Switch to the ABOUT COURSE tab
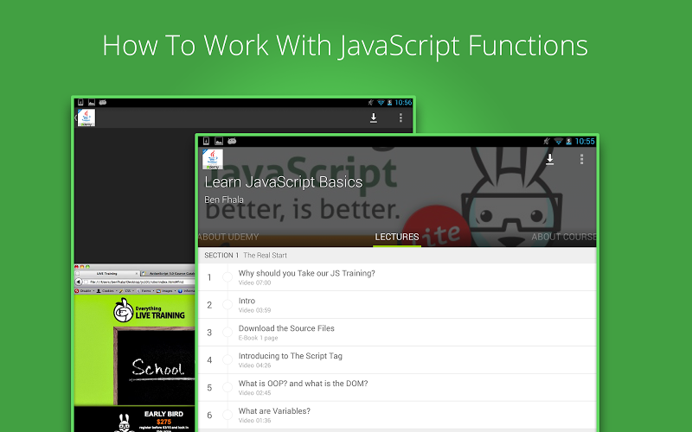692x432 pixels. click(564, 237)
